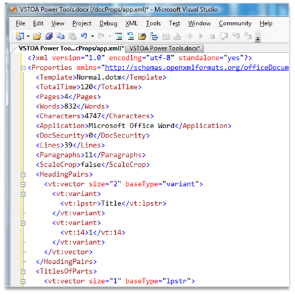Click the Start debugging play icon
Screen dimensions: 295x295
point(201,36)
